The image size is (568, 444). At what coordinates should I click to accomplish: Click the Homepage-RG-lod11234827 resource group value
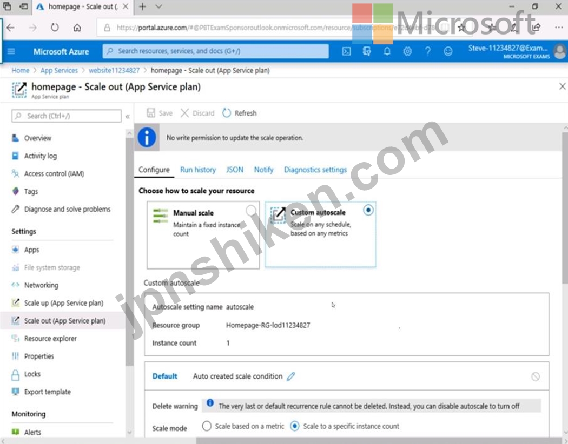(x=268, y=325)
